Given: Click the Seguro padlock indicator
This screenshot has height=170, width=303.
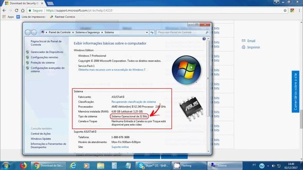Looking at the screenshot, I should point(36,10).
